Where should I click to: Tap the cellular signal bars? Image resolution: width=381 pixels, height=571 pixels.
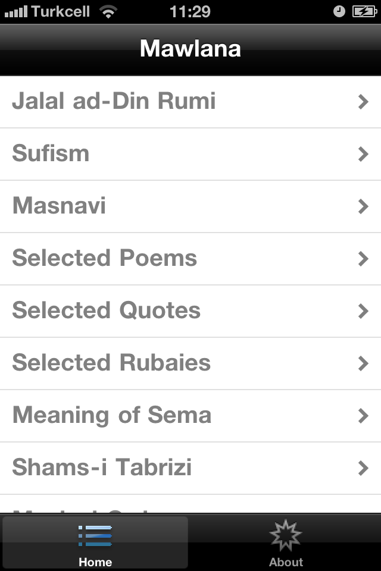[x=16, y=12]
